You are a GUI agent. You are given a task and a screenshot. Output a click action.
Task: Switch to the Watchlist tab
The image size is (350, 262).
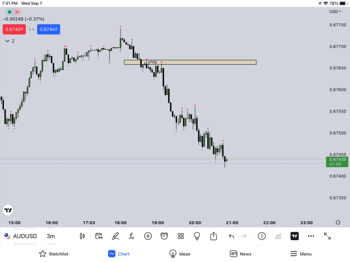tap(54, 254)
